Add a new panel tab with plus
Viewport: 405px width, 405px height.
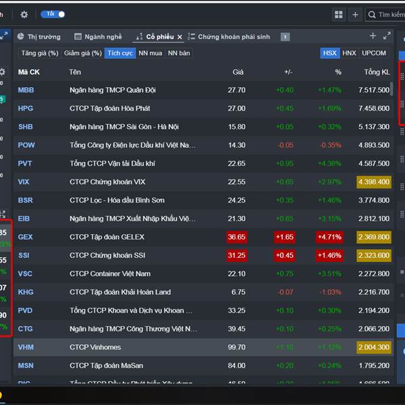pyautogui.click(x=373, y=36)
